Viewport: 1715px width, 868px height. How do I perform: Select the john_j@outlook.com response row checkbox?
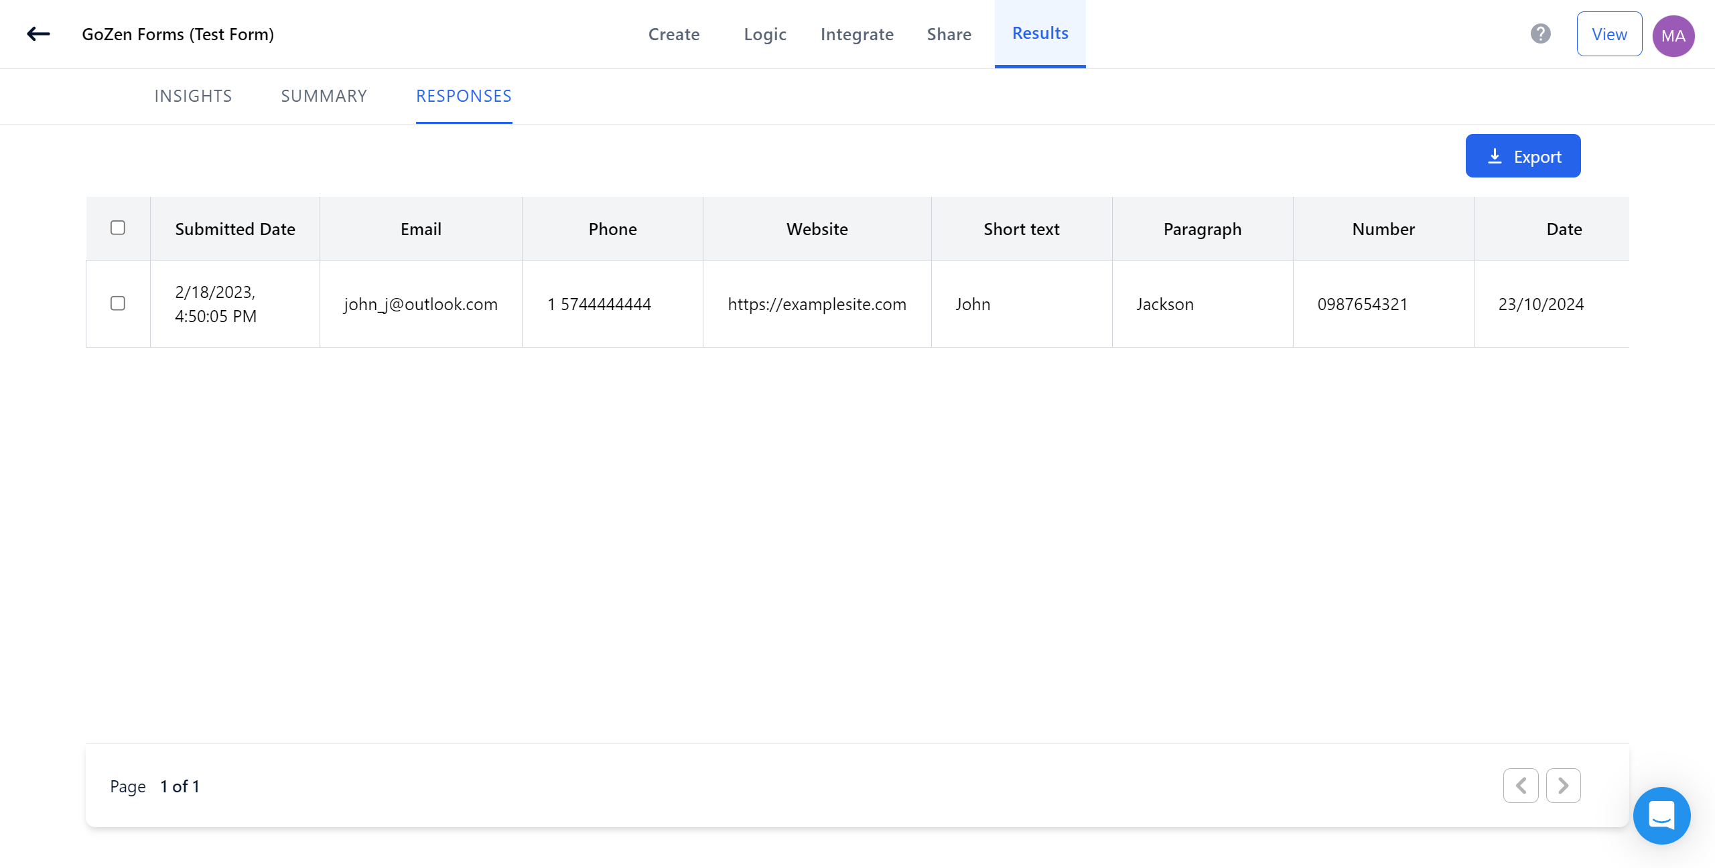pos(118,303)
